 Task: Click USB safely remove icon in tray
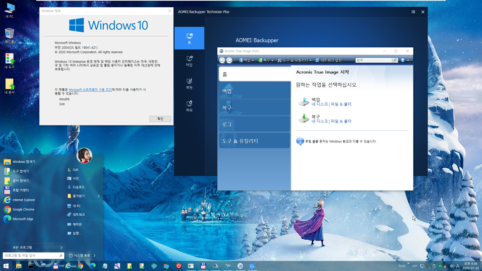point(434,266)
